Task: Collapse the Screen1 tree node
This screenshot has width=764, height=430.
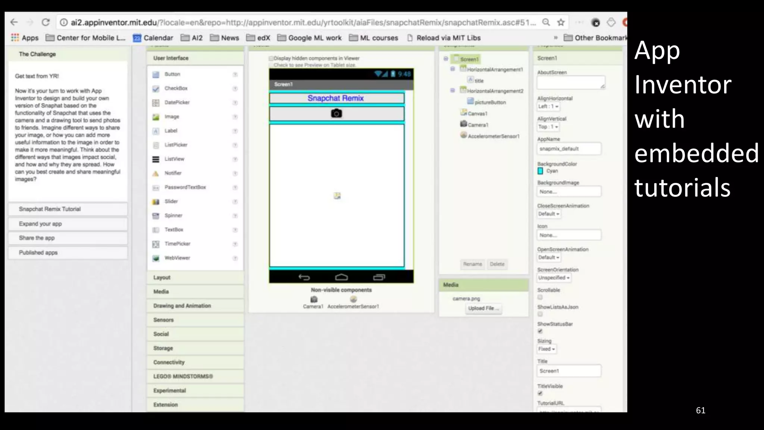Action: [446, 59]
